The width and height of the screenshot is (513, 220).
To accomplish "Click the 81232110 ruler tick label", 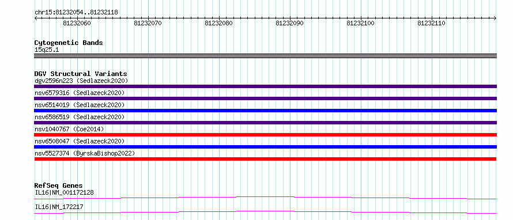I will tap(432, 23).
